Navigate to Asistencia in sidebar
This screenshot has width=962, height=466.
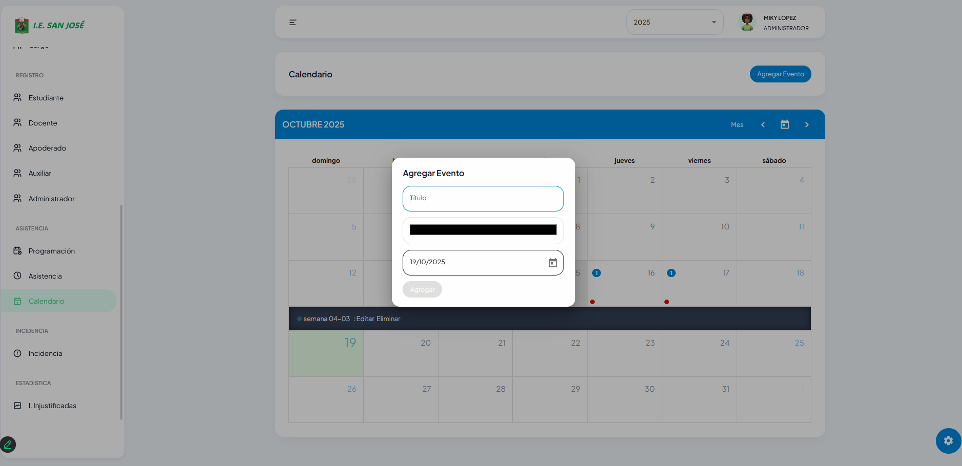click(x=45, y=276)
